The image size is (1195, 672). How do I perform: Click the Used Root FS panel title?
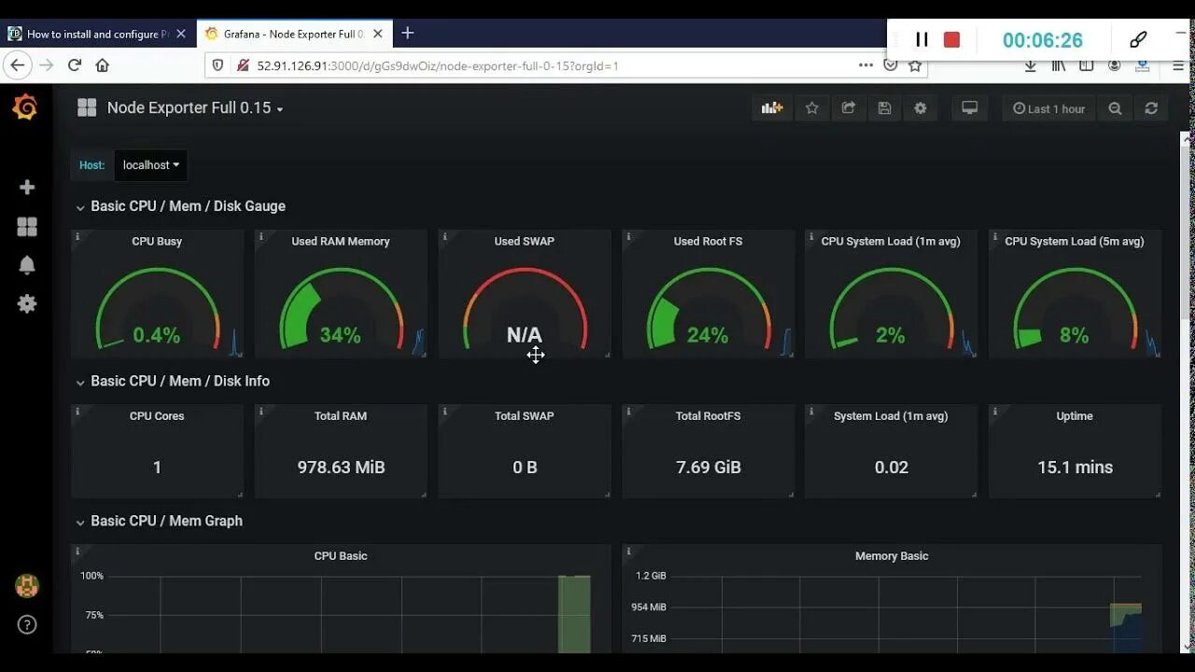pos(708,241)
